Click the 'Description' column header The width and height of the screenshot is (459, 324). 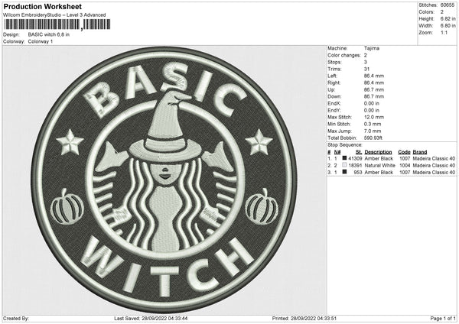pyautogui.click(x=378, y=152)
